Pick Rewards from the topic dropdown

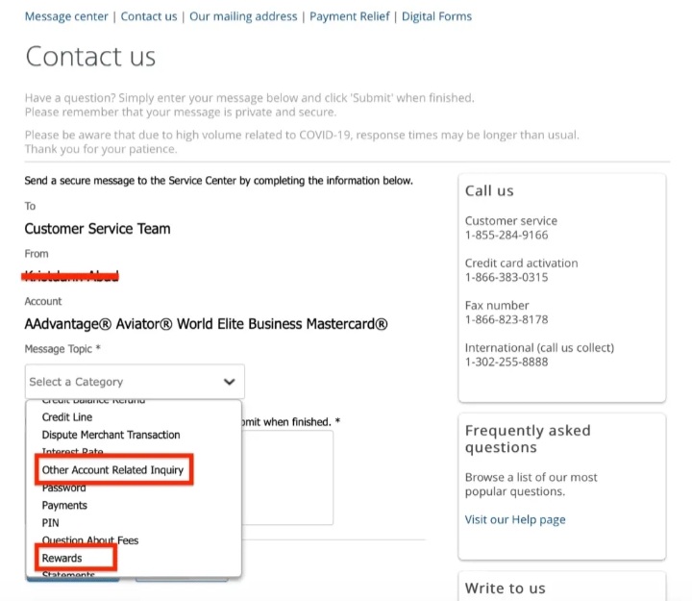point(62,558)
